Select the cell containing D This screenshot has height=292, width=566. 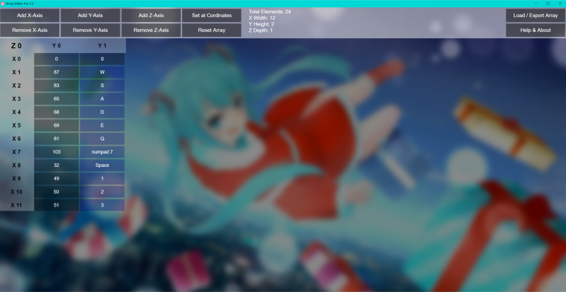pos(102,112)
